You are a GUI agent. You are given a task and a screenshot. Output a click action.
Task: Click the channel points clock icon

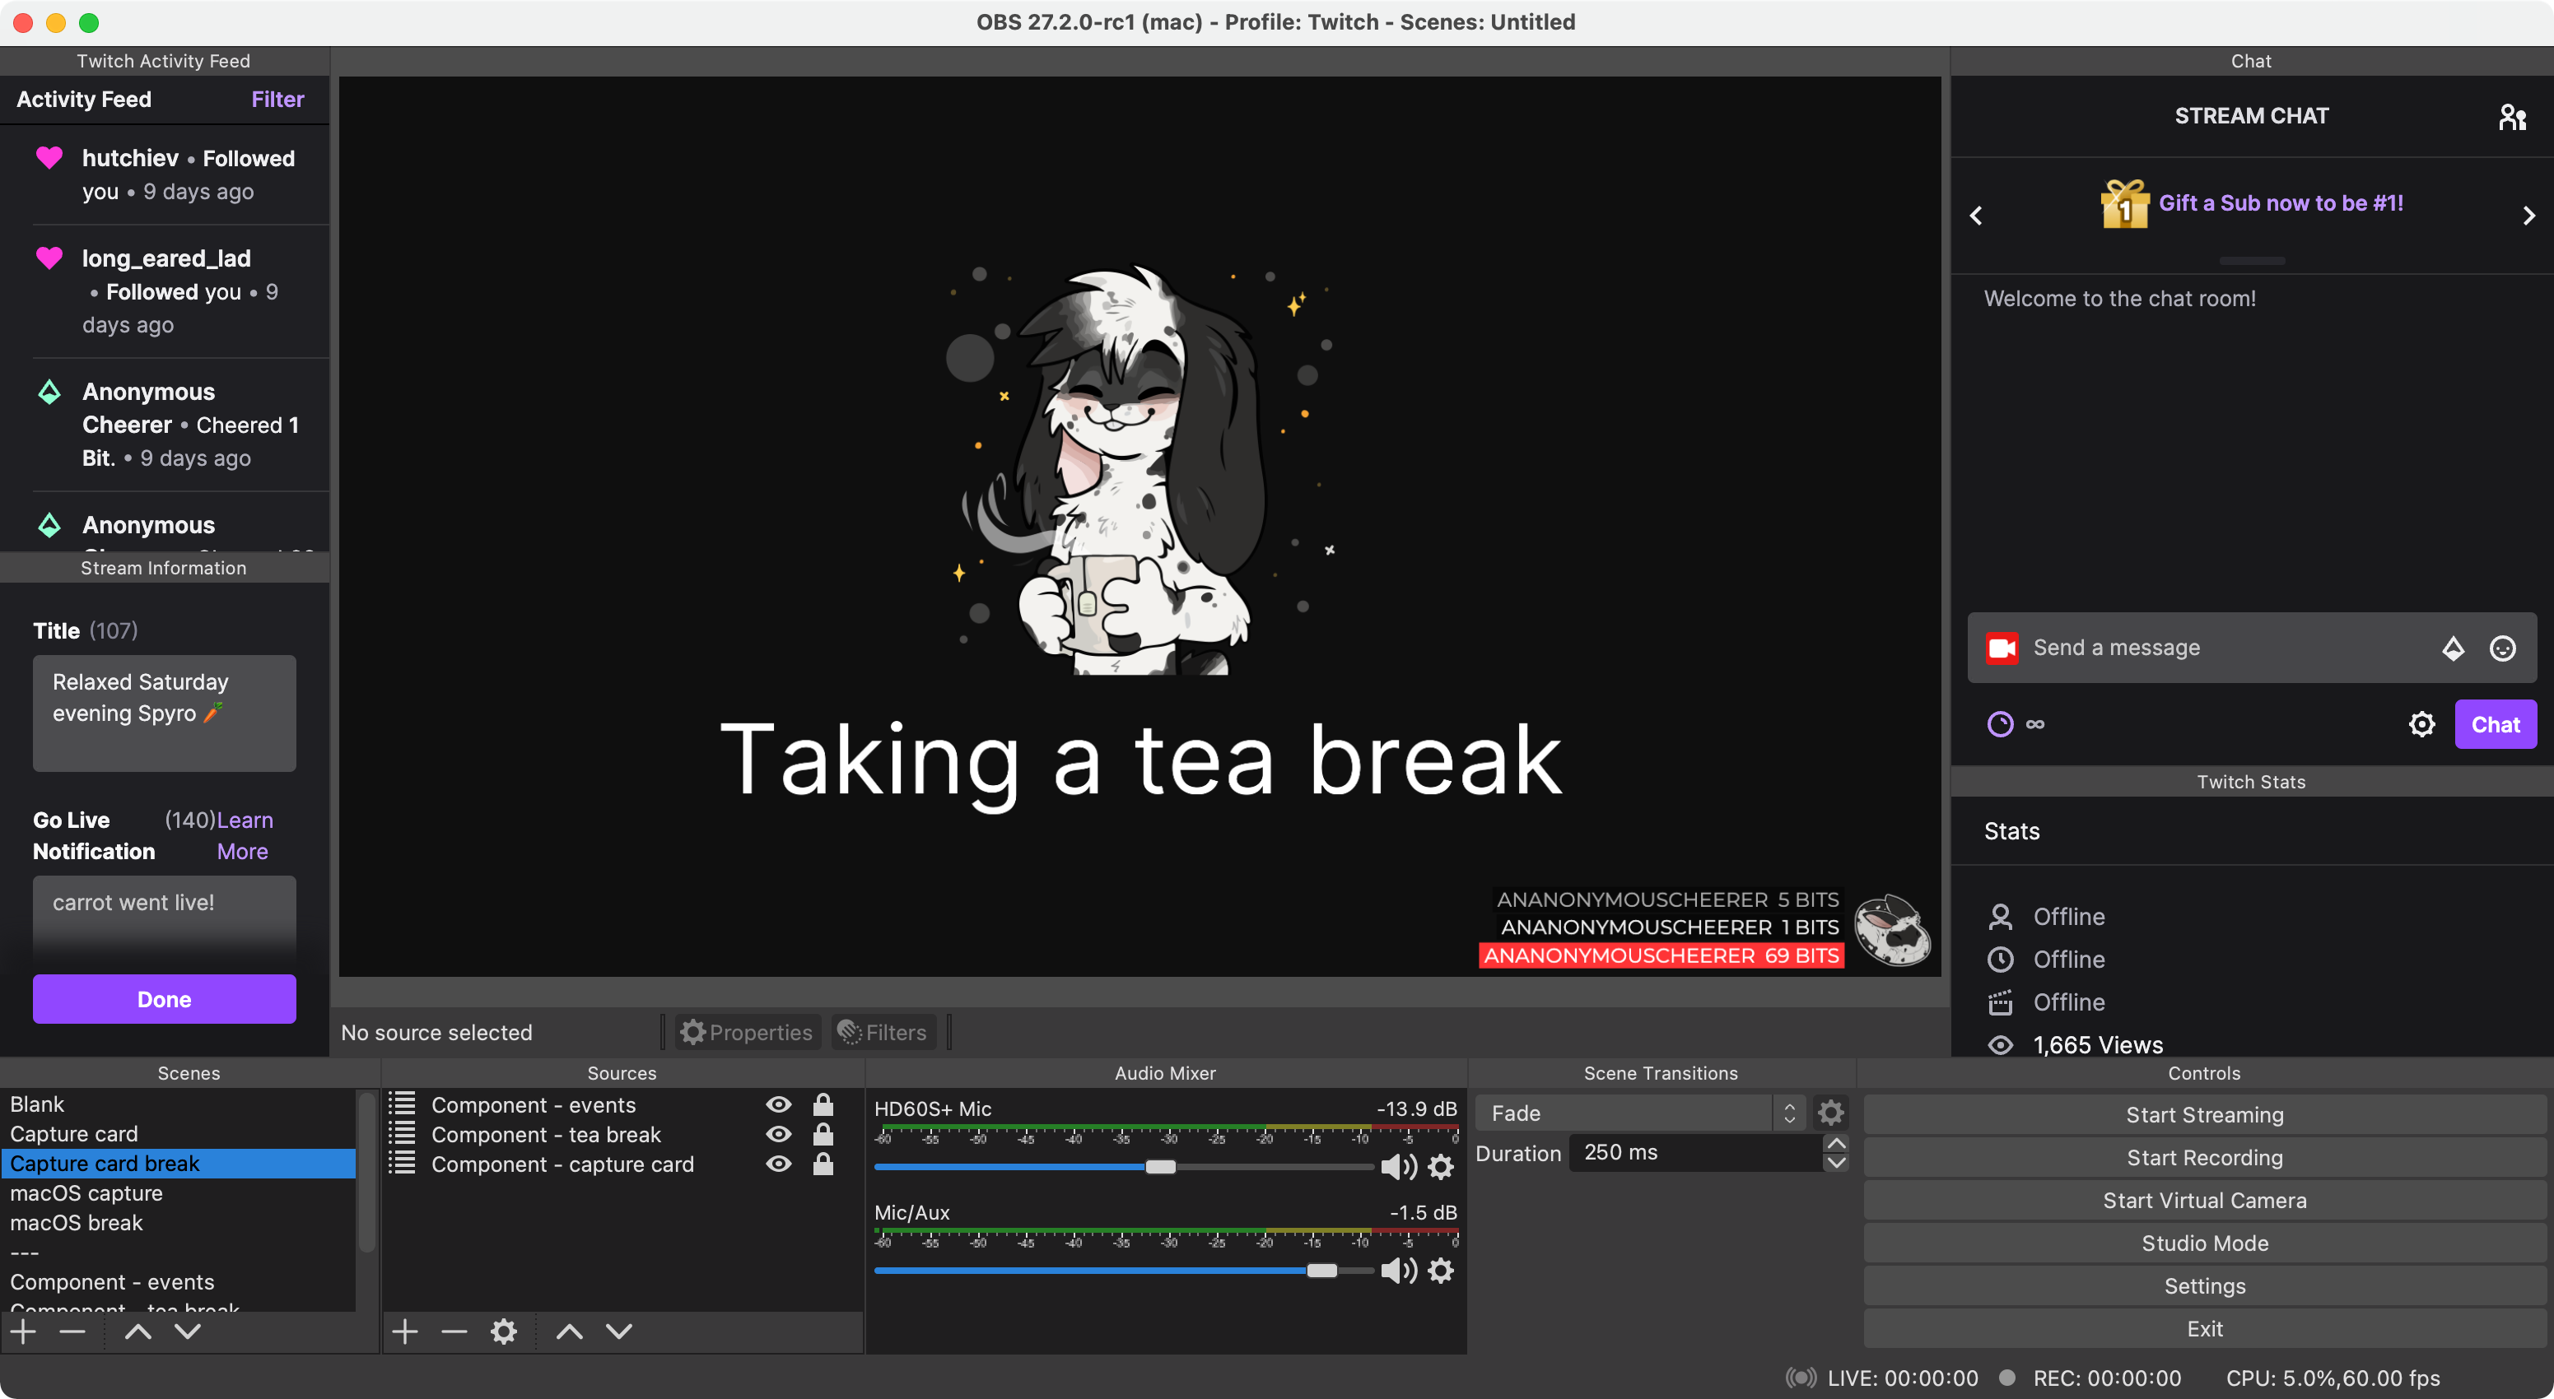2001,724
